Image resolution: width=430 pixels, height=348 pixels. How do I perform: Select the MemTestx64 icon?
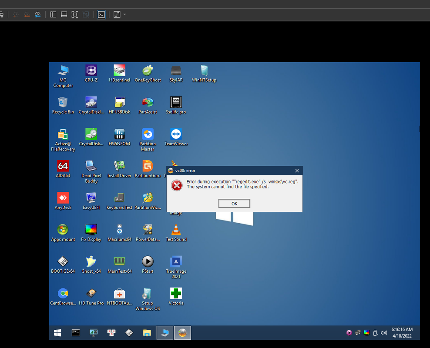(119, 264)
